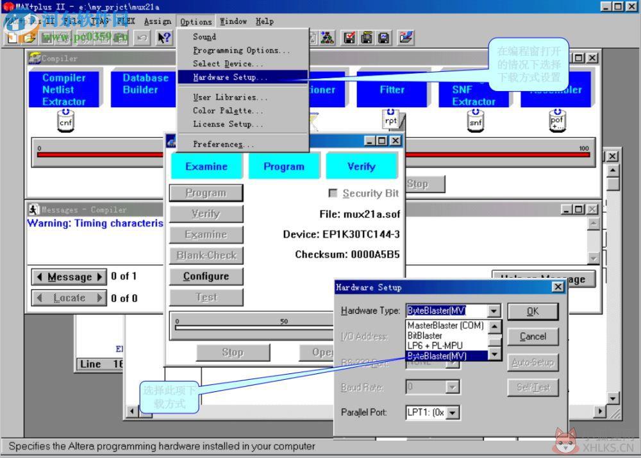
Task: Choose License Setup menu entry
Action: click(242, 124)
